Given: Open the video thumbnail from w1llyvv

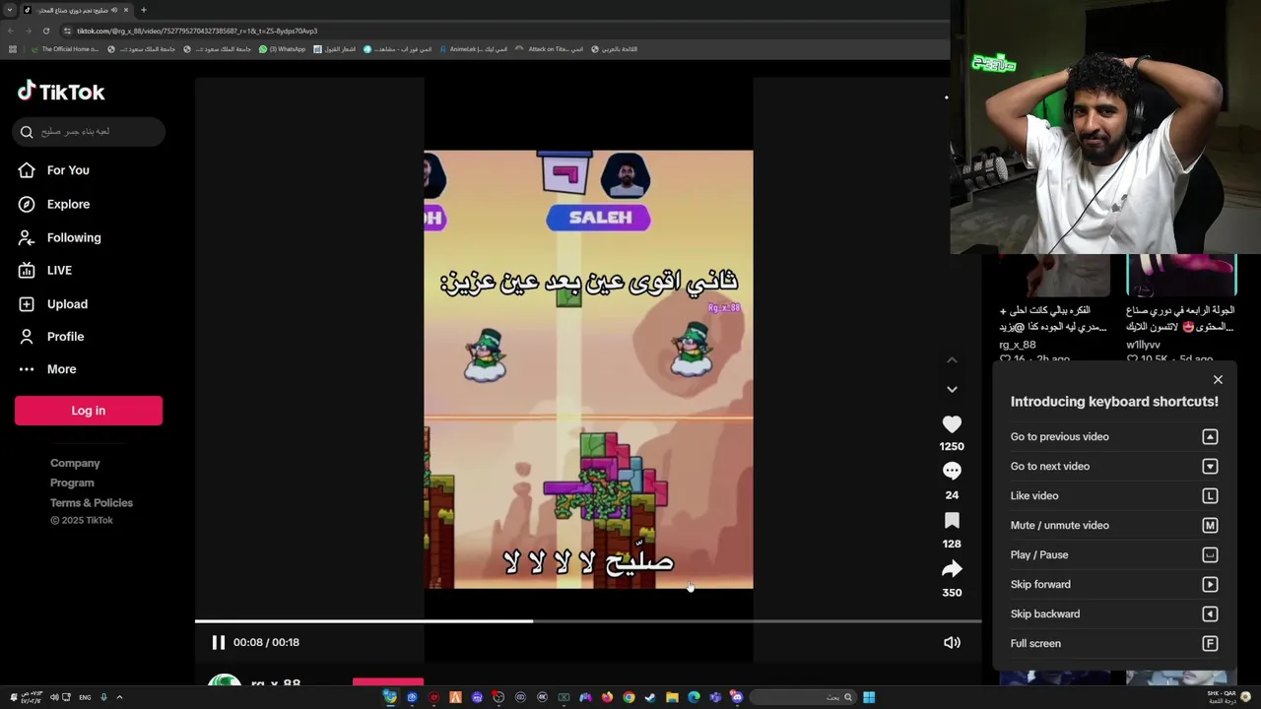Looking at the screenshot, I should tap(1181, 275).
